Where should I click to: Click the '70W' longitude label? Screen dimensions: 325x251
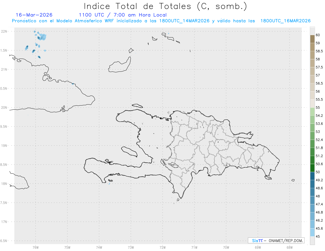226,247
